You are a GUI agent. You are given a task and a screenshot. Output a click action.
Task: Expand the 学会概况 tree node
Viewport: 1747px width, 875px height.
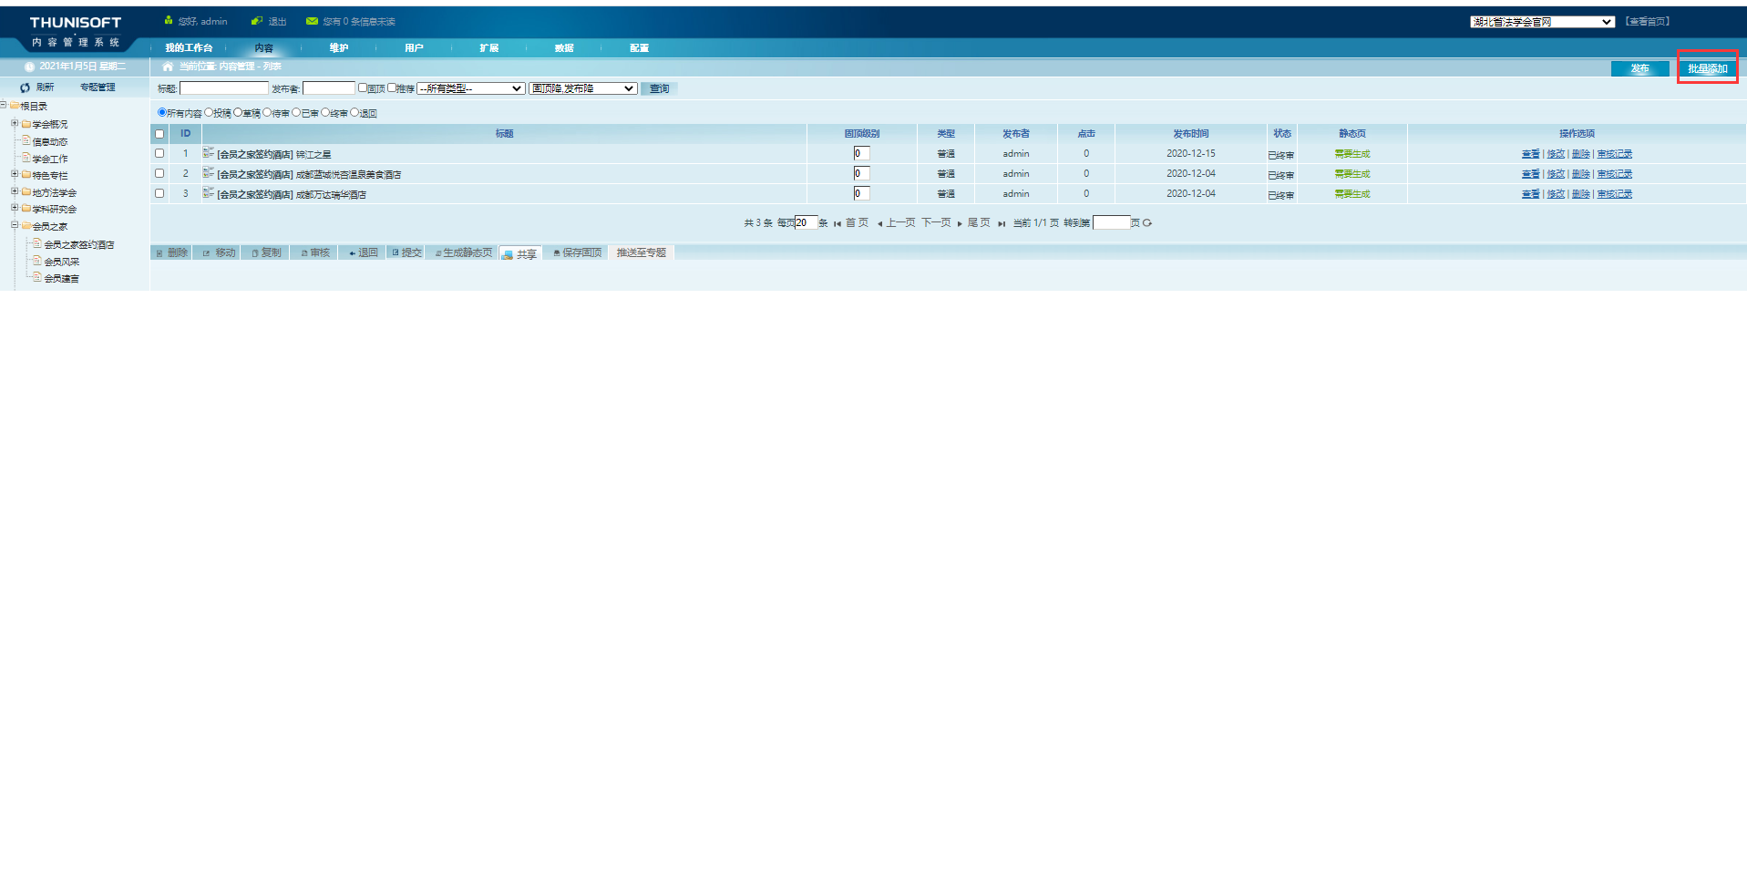15,123
